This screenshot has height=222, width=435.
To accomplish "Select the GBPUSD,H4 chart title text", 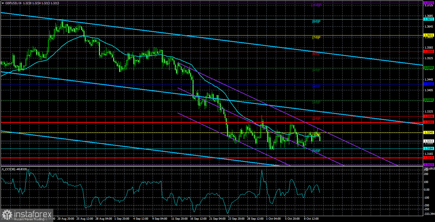I will [13, 3].
